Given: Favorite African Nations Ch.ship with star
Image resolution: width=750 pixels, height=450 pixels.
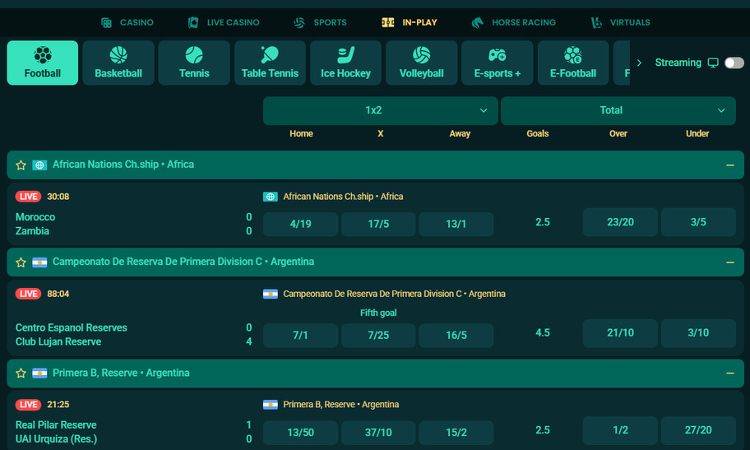Looking at the screenshot, I should coord(21,165).
